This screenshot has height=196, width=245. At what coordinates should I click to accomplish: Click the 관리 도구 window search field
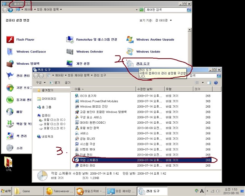[x=202, y=75]
